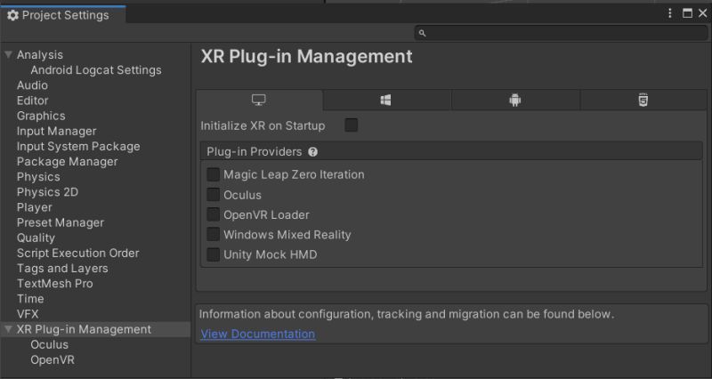This screenshot has width=712, height=379.
Task: Tick the Unity Mock HMD checkbox
Action: click(214, 254)
